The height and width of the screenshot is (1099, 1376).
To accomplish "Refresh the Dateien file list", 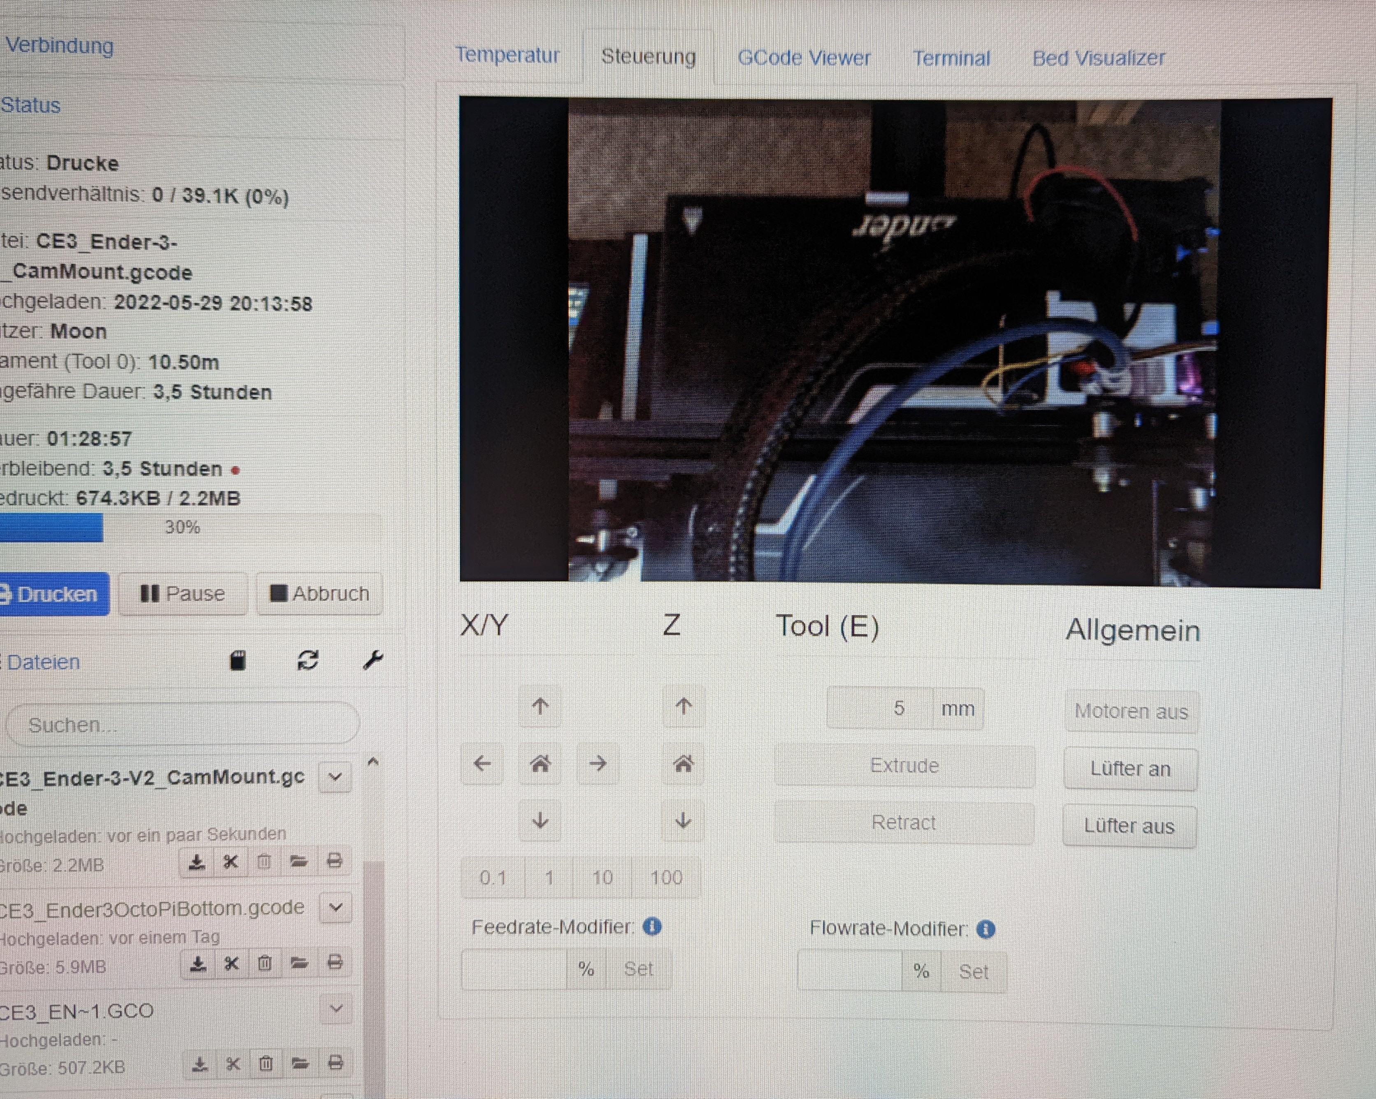I will point(308,660).
